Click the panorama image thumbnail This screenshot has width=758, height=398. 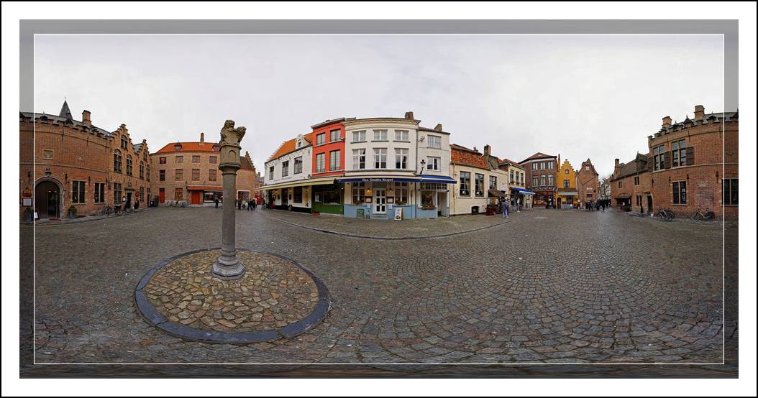(378, 198)
